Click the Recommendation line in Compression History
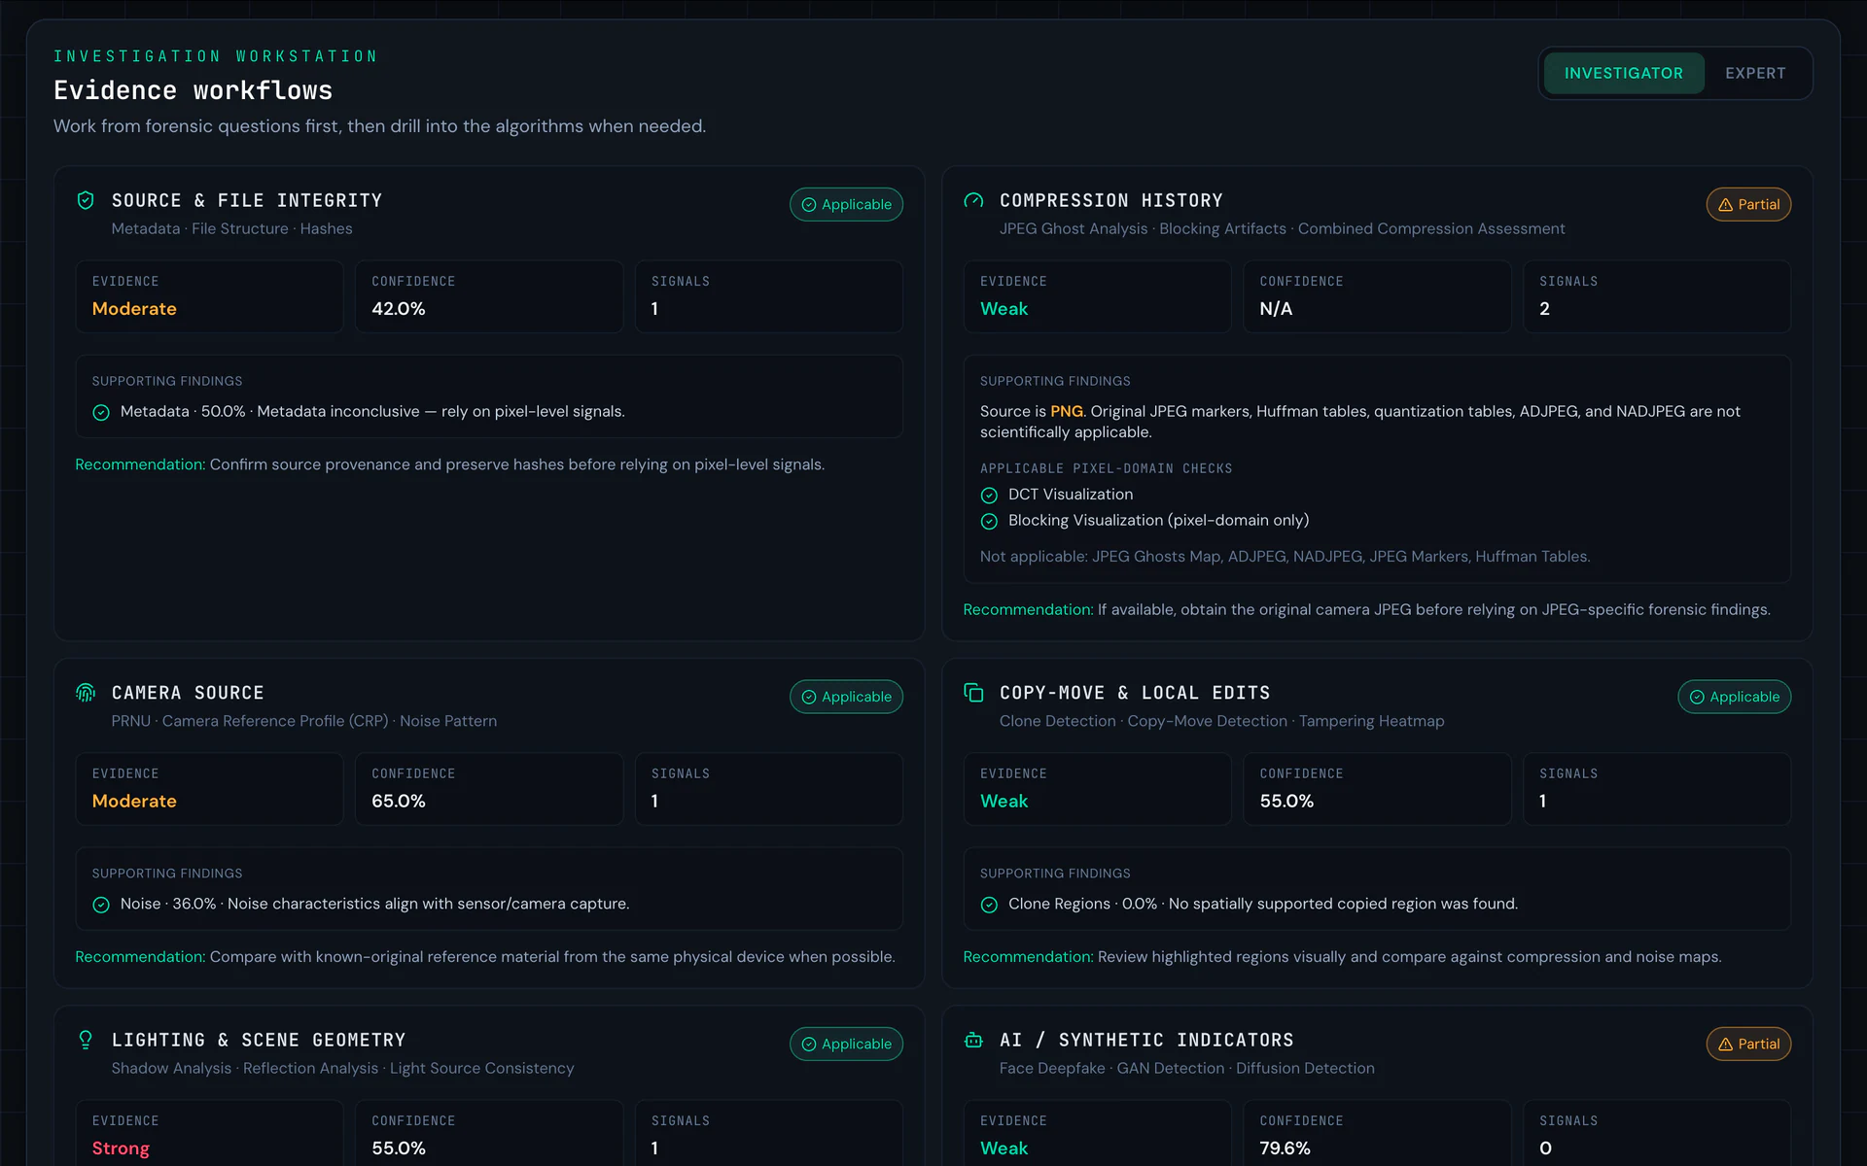 tap(1366, 610)
